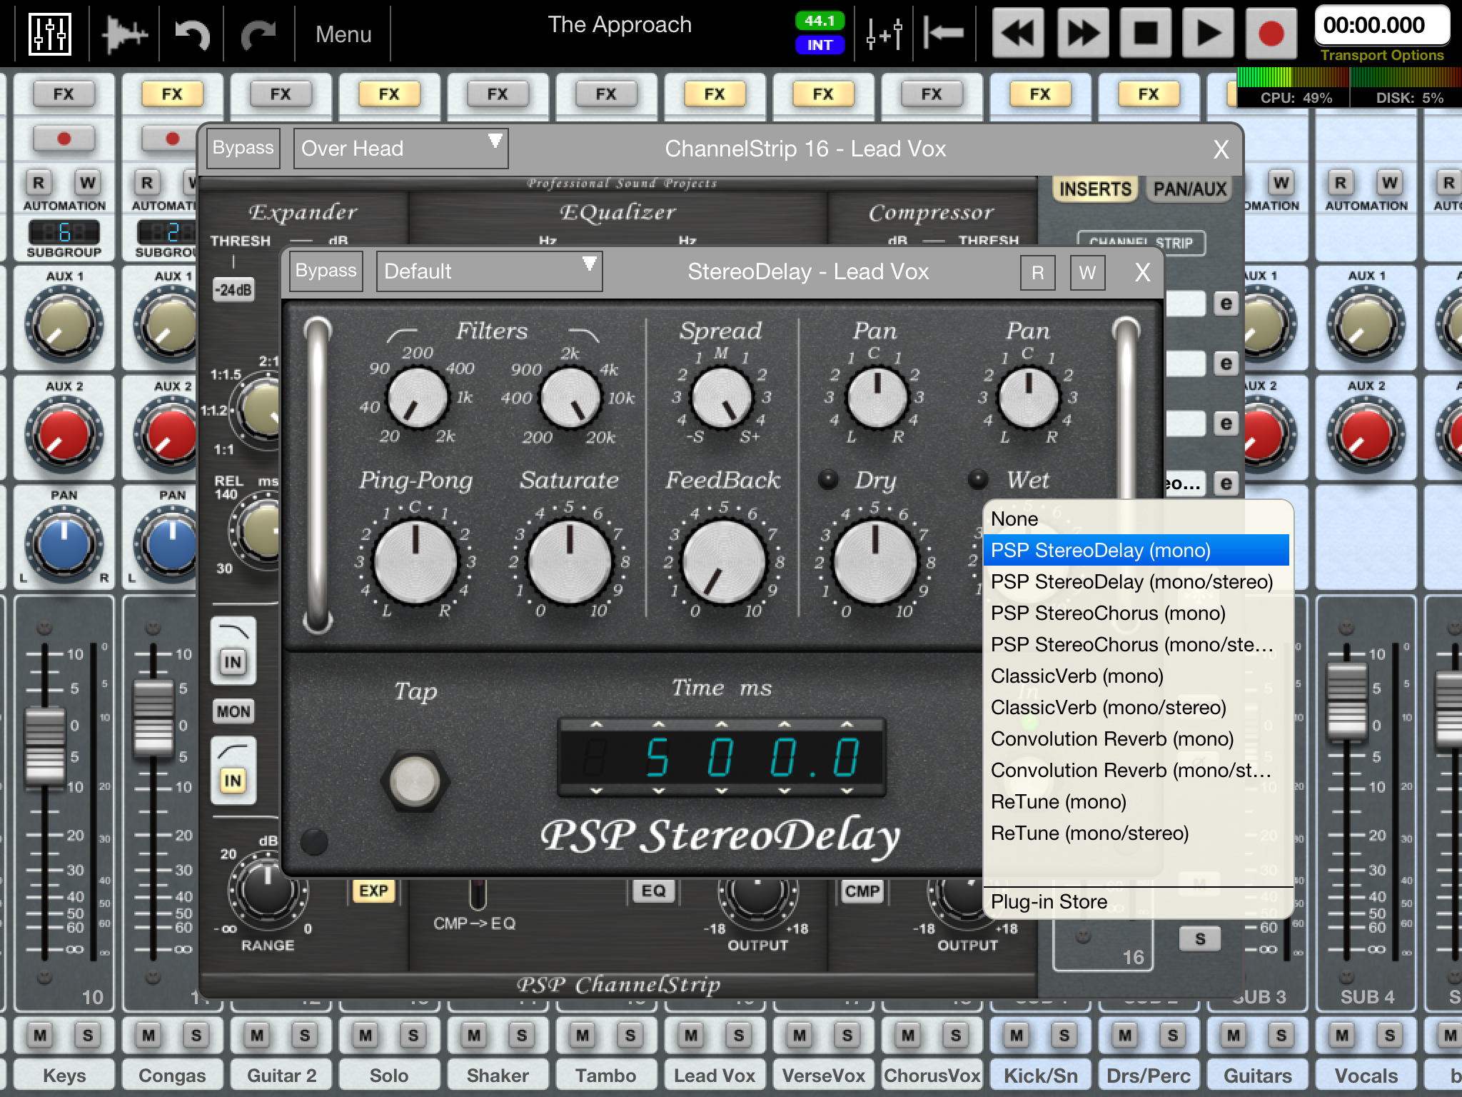Open the Over Head preset dropdown
Viewport: 1462px width, 1097px height.
click(401, 149)
